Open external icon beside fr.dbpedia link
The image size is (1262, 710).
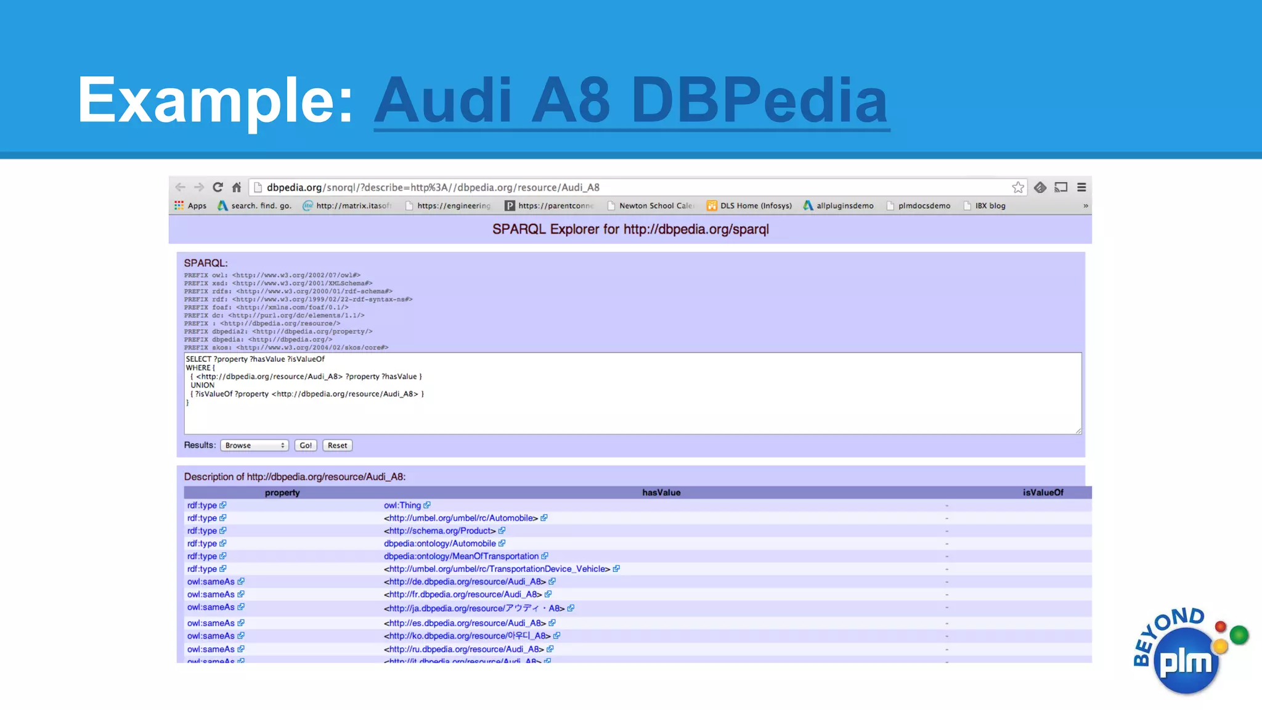[x=548, y=595]
